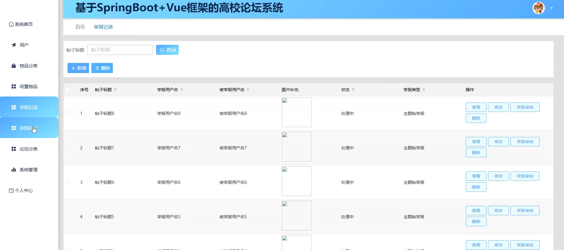Focus the 帖子标题 search input
Screen dimensions: 564x250
(x=120, y=50)
